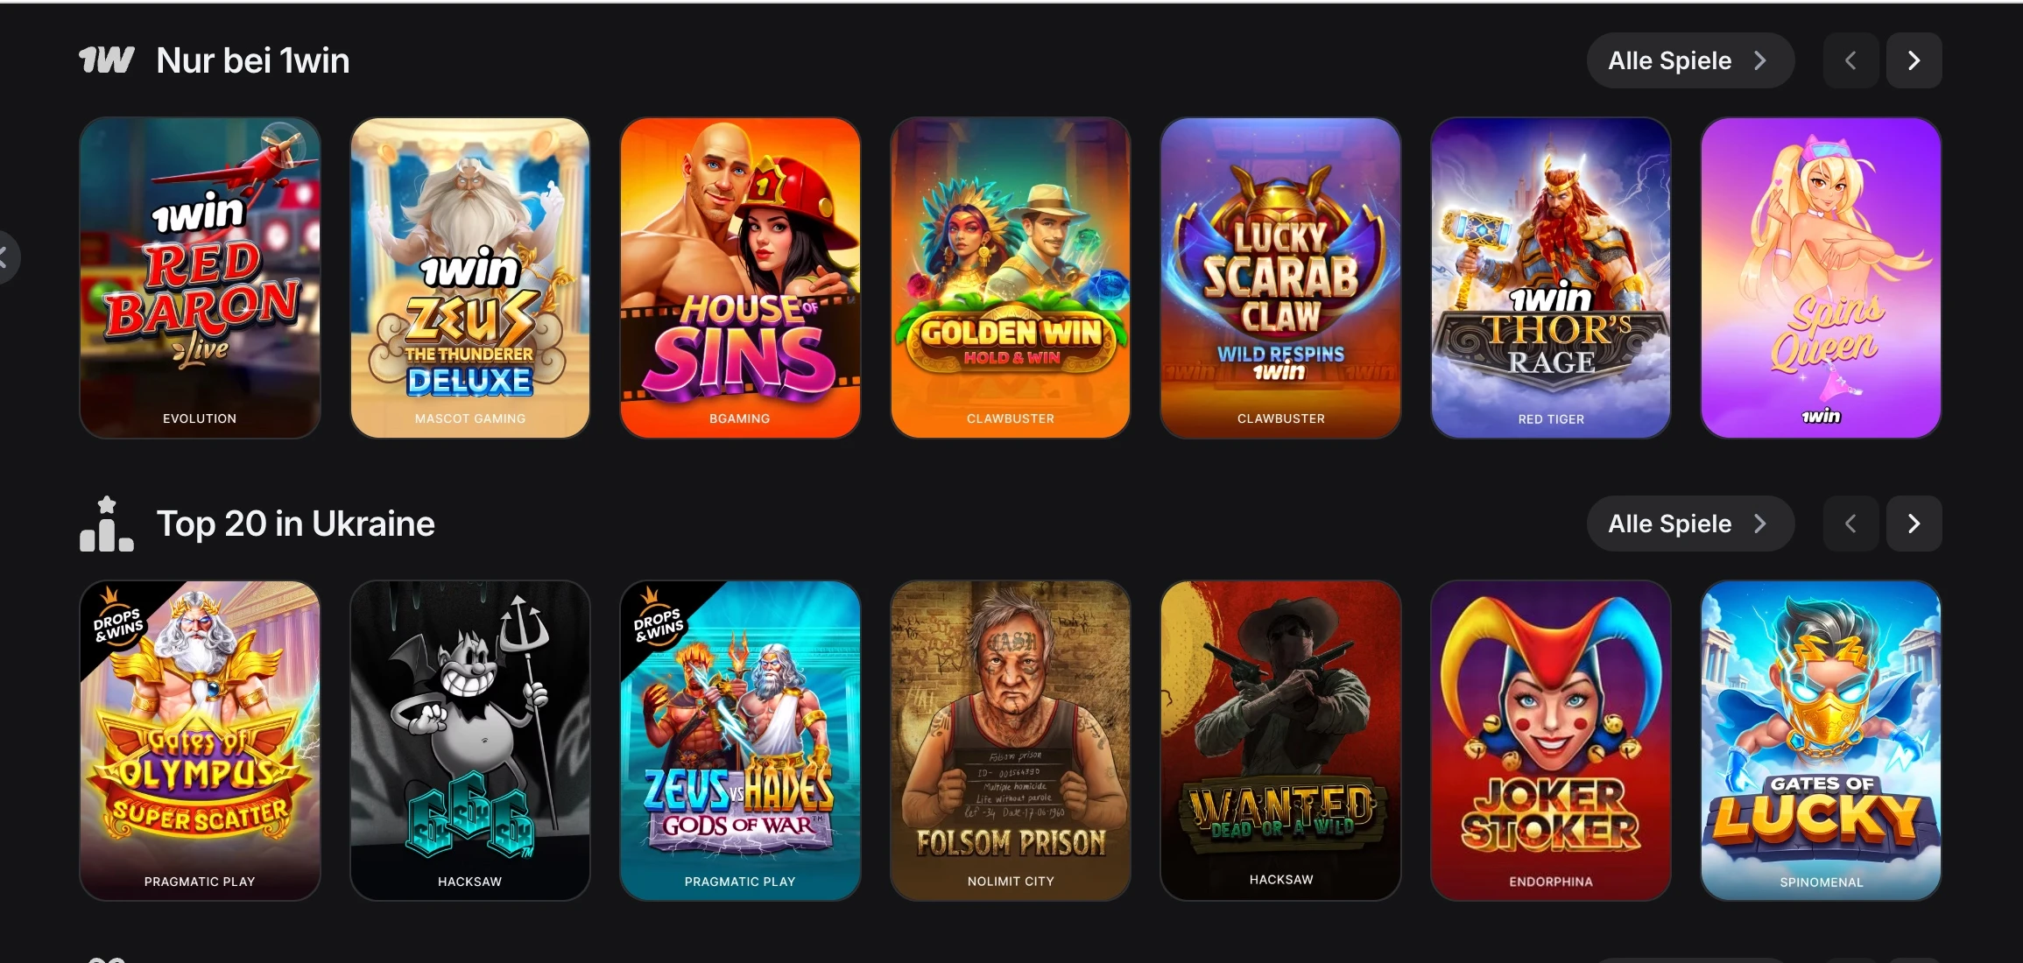
Task: Open Lucky Scarab Claw game tile
Action: coord(1280,278)
